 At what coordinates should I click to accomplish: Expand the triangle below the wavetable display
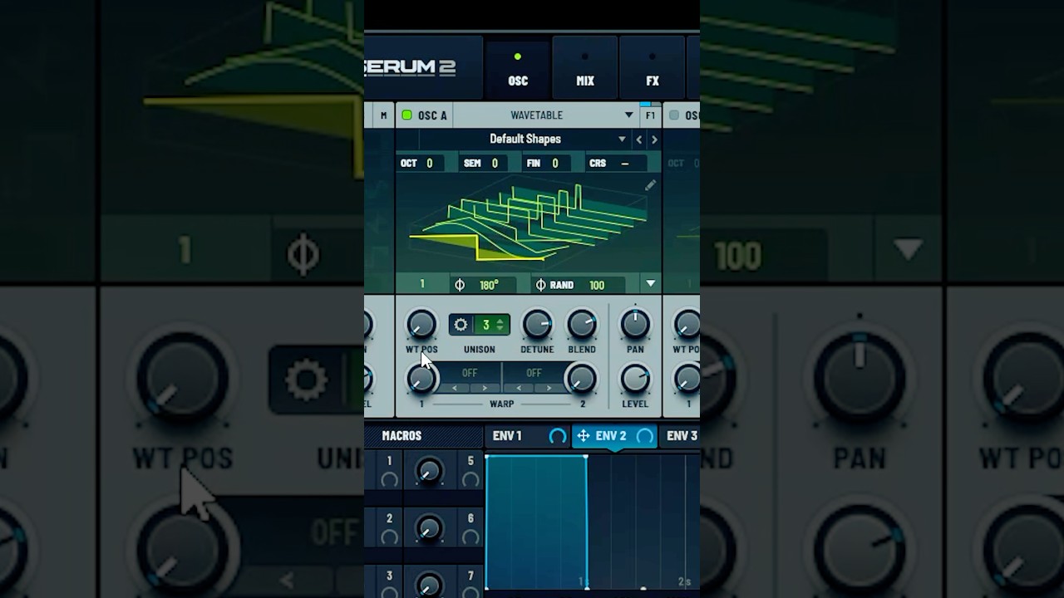[650, 284]
